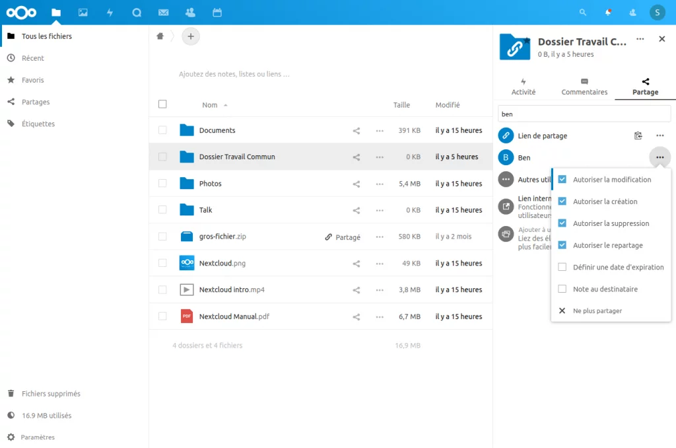The image size is (676, 448).
Task: Open the sidebar header three-dot menu
Action: click(640, 39)
